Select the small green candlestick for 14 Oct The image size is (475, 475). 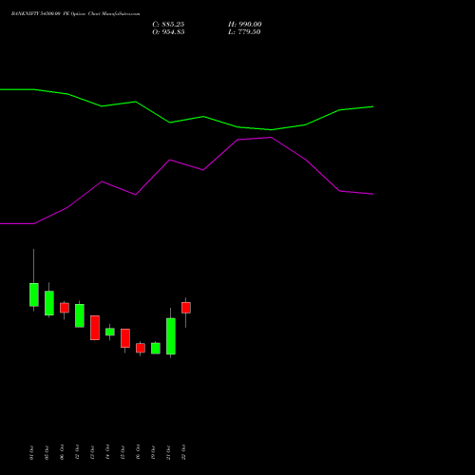[x=110, y=332]
